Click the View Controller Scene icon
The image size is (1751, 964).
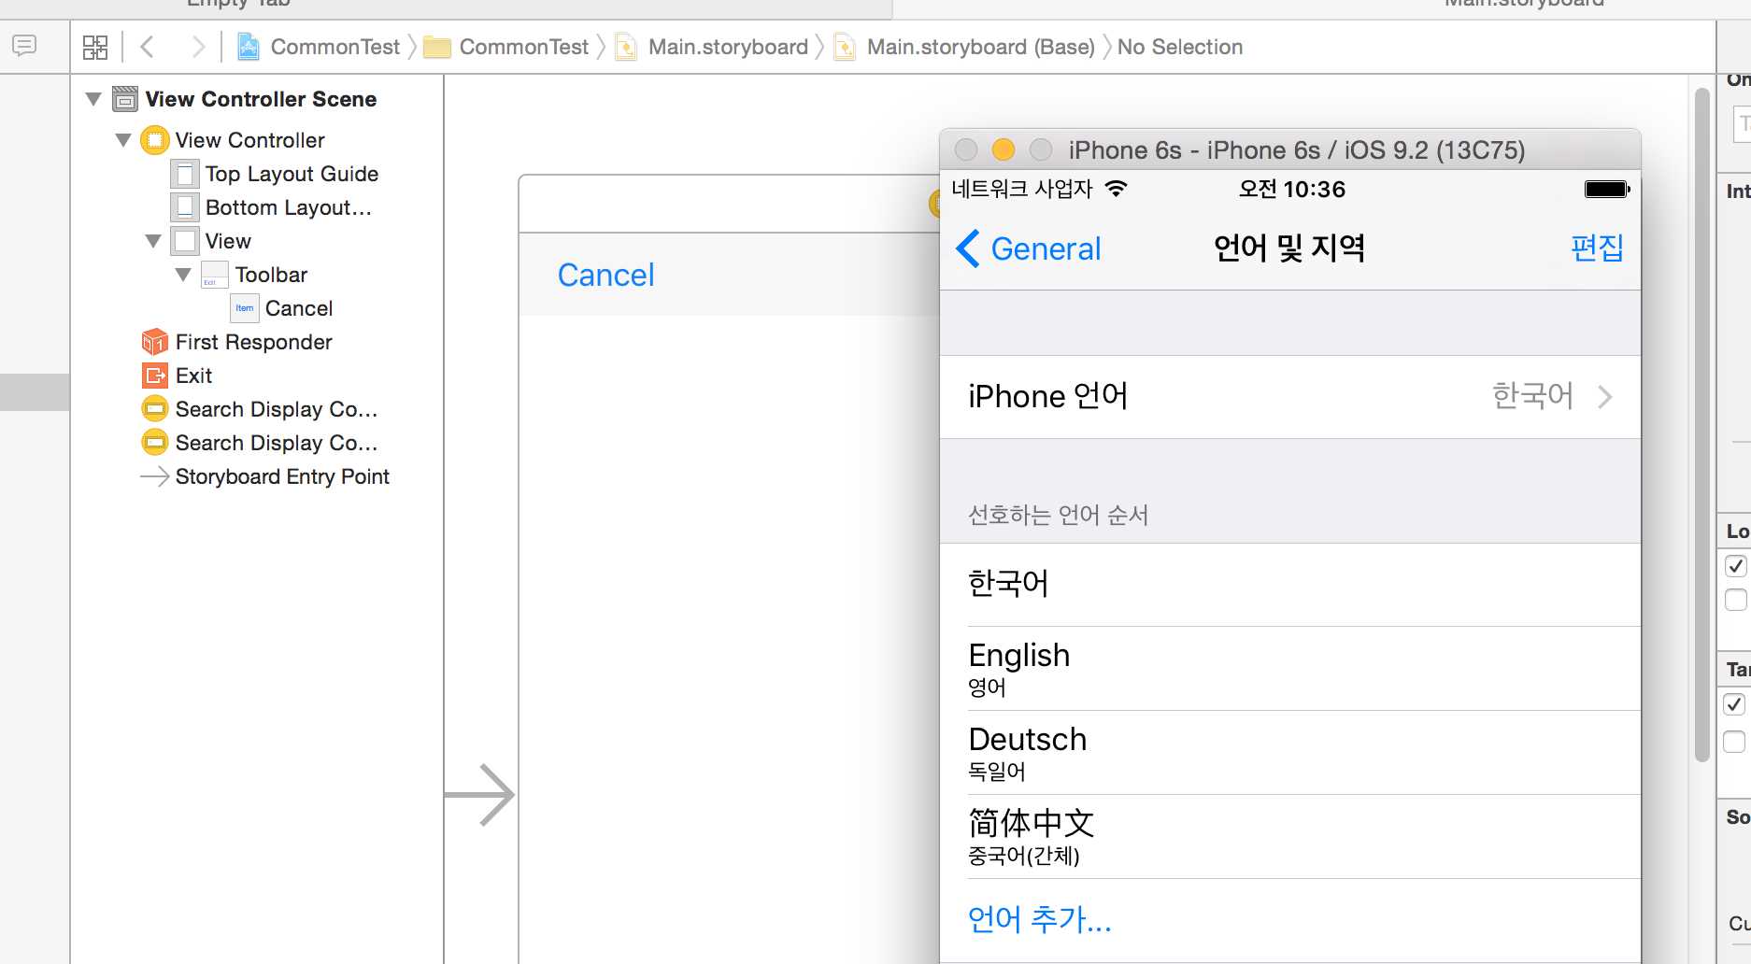point(125,99)
